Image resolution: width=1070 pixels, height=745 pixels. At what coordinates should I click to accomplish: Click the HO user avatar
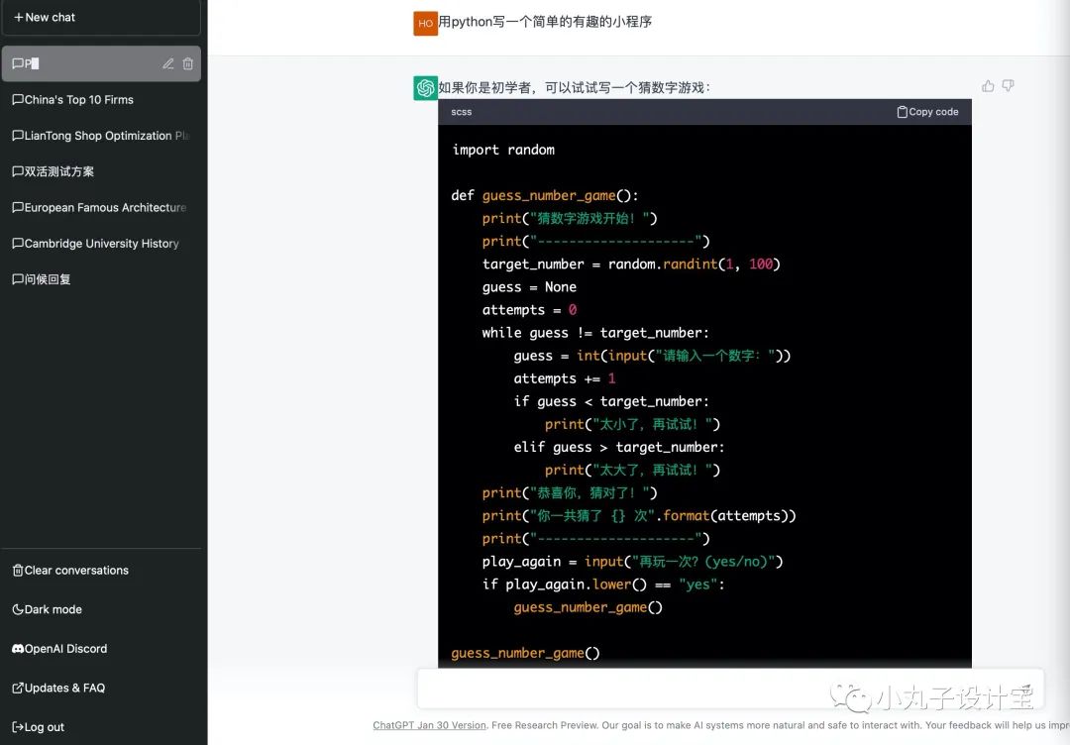coord(425,23)
